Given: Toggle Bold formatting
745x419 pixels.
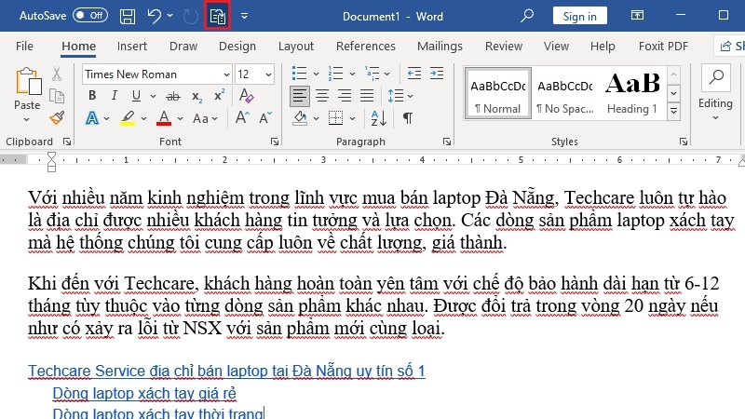Looking at the screenshot, I should point(92,96).
